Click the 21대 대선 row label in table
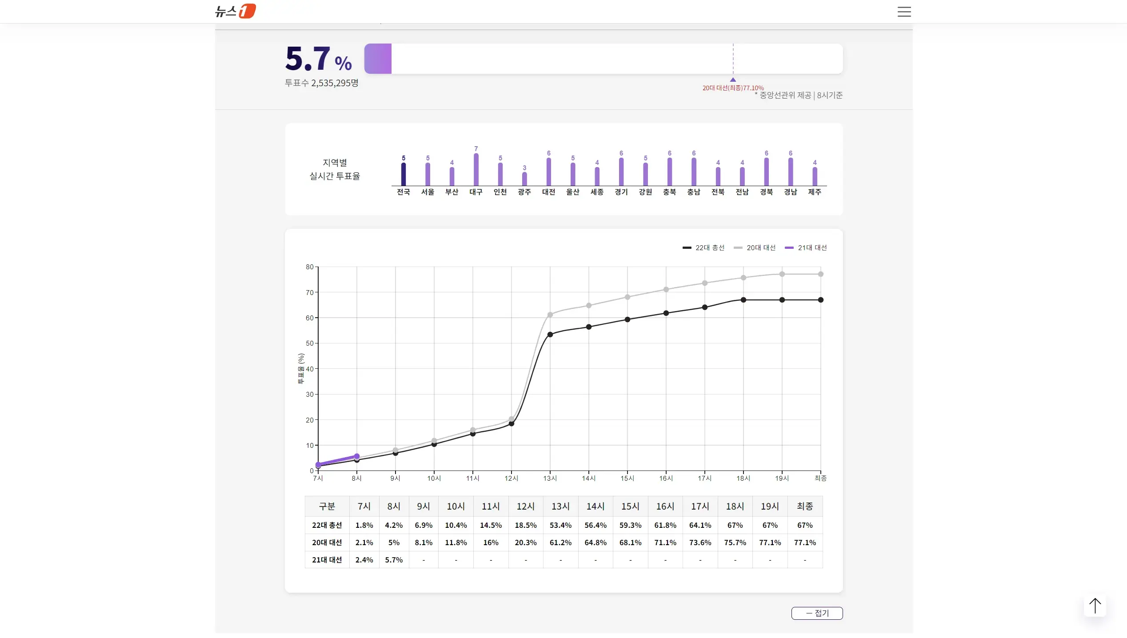 [x=327, y=560]
